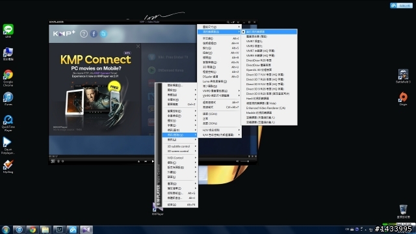The image size is (416, 234).
Task: Open the Twitter icon in KMPlayer header
Action: (x=103, y=34)
